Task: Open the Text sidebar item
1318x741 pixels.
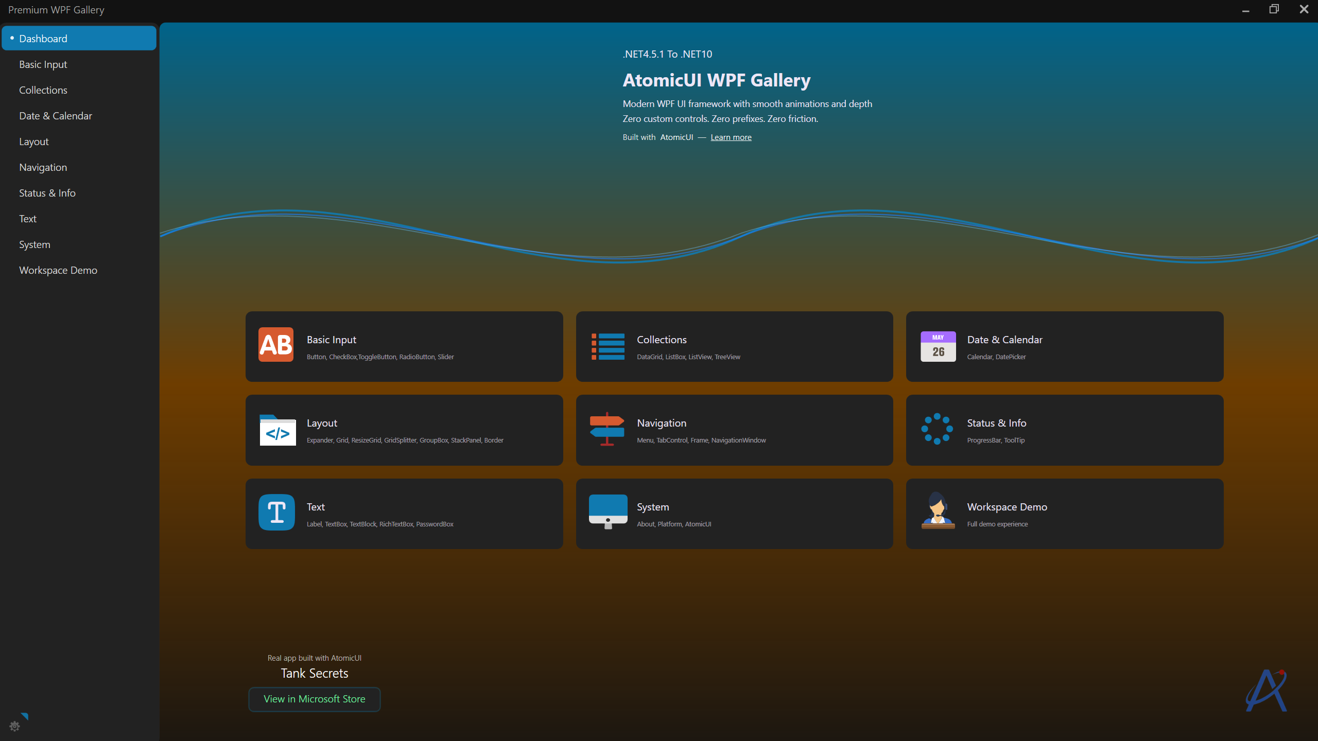Action: [x=79, y=219]
